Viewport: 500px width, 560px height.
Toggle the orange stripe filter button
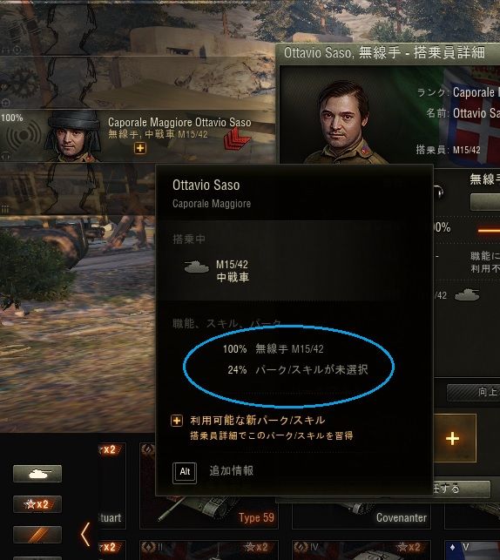(x=37, y=535)
